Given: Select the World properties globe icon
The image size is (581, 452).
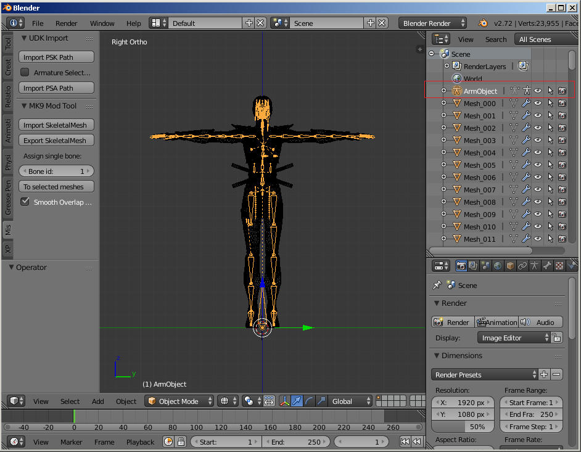Looking at the screenshot, I should pyautogui.click(x=498, y=265).
